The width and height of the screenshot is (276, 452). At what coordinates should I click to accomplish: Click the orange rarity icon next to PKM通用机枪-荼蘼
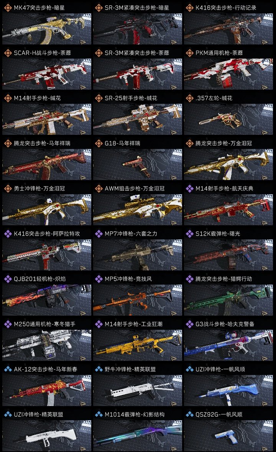click(189, 53)
